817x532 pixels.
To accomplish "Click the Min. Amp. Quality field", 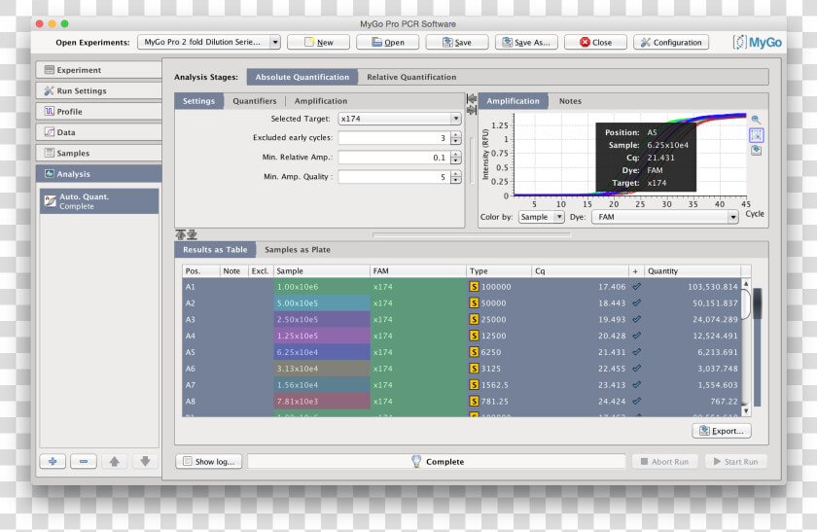I will point(394,177).
